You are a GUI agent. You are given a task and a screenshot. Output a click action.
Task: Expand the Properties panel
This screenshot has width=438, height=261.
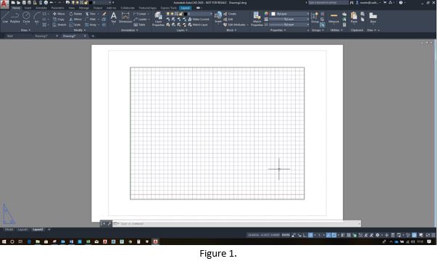coord(278,30)
